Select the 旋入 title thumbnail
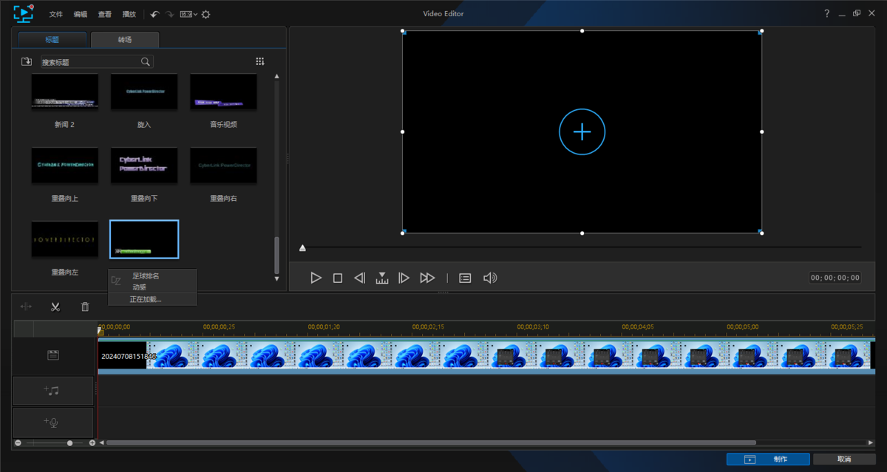The width and height of the screenshot is (887, 472). pyautogui.click(x=144, y=92)
